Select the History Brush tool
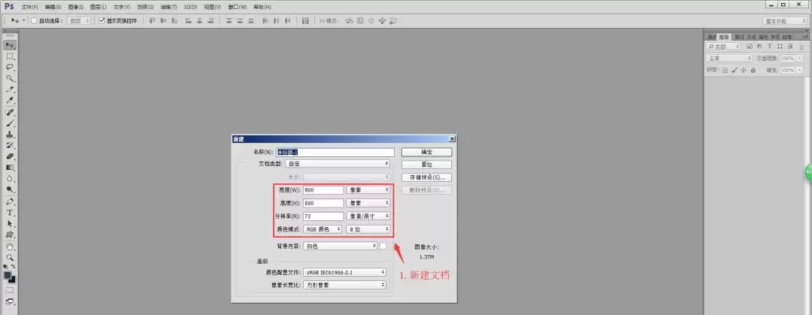 10,146
